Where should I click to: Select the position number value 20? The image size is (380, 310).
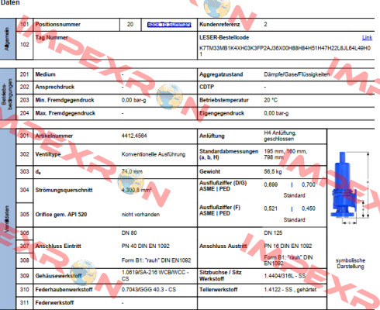coord(130,24)
